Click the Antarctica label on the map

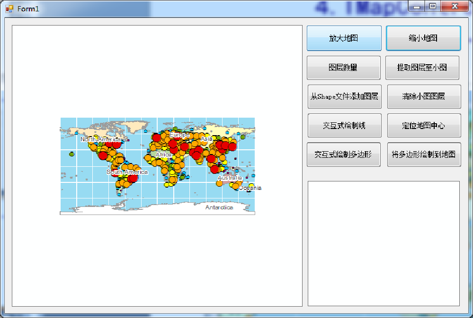pos(219,207)
